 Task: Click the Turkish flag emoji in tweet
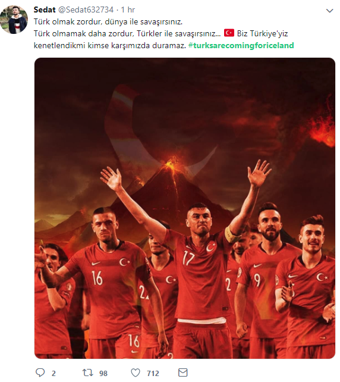pyautogui.click(x=229, y=33)
